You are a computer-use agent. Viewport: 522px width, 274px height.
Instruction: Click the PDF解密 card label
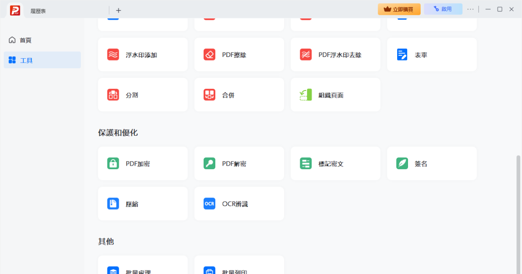[234, 164]
